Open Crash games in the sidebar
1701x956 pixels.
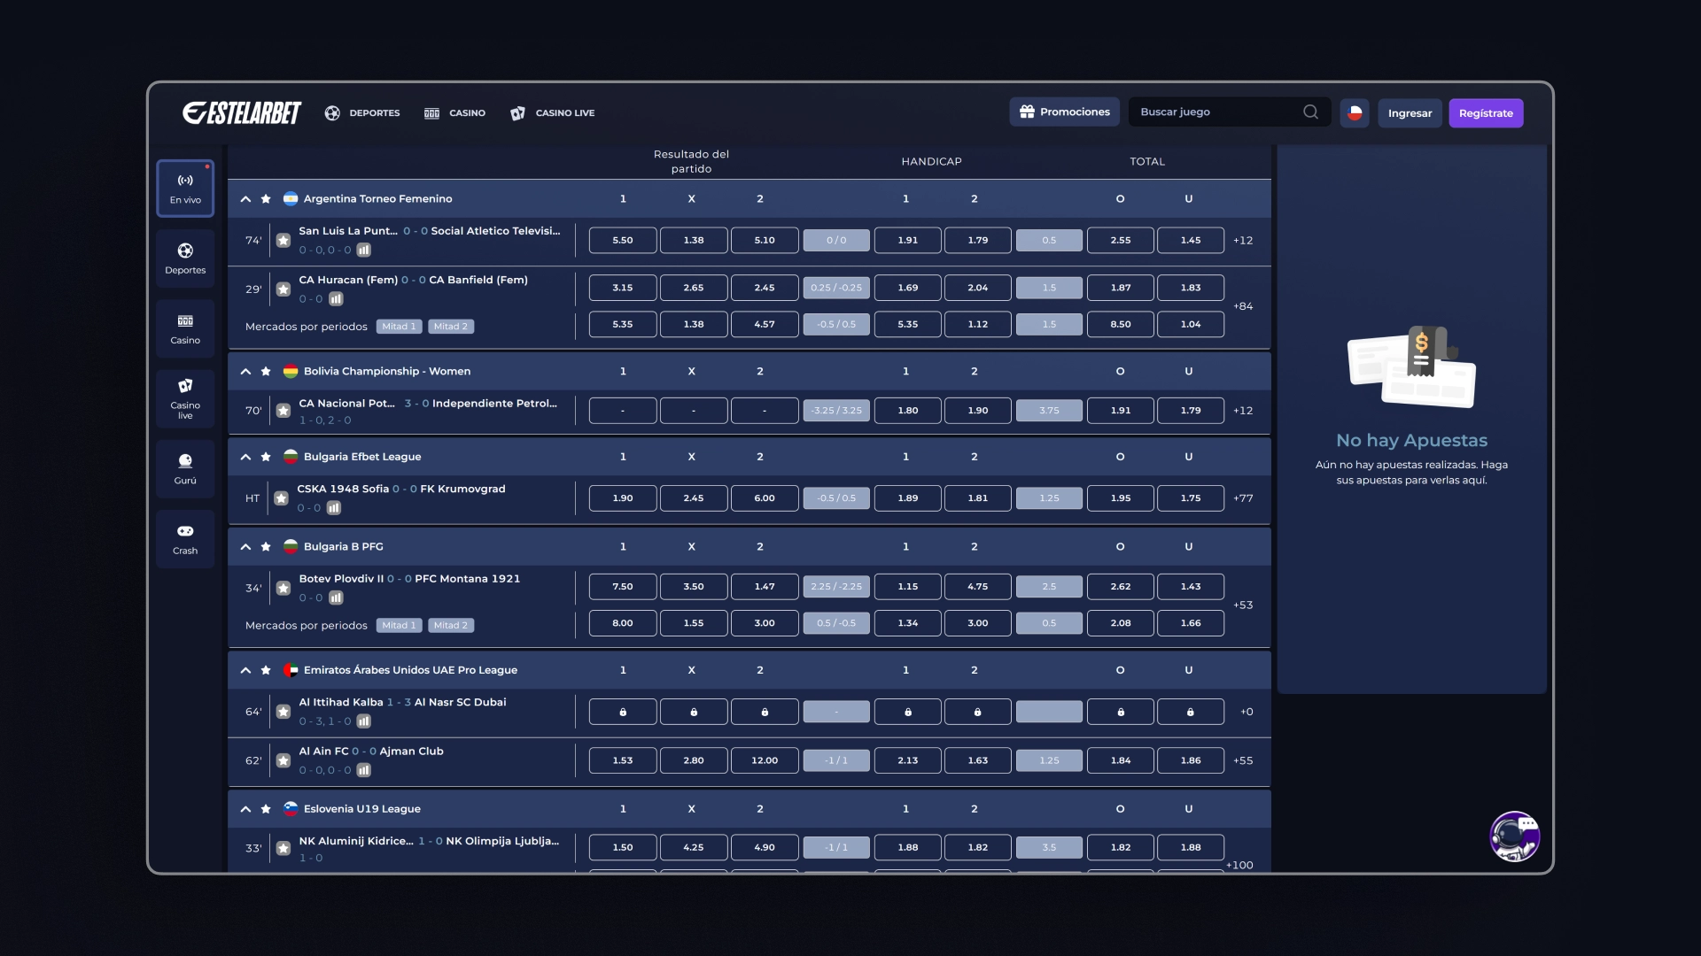pos(185,539)
